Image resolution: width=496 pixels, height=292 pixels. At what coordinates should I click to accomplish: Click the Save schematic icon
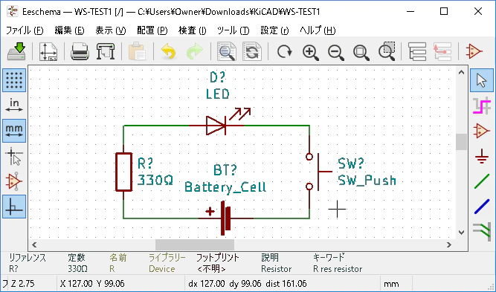[x=16, y=51]
